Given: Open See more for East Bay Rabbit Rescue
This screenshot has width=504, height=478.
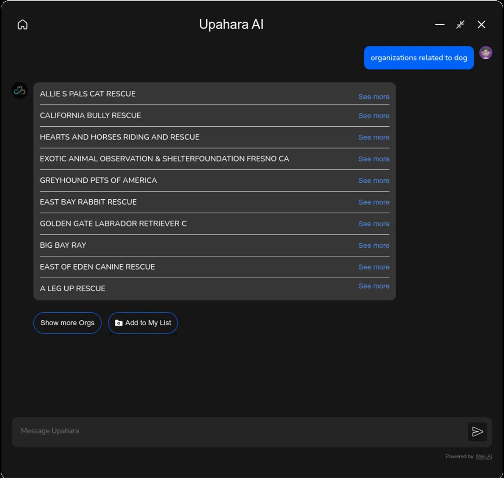Looking at the screenshot, I should 373,202.
